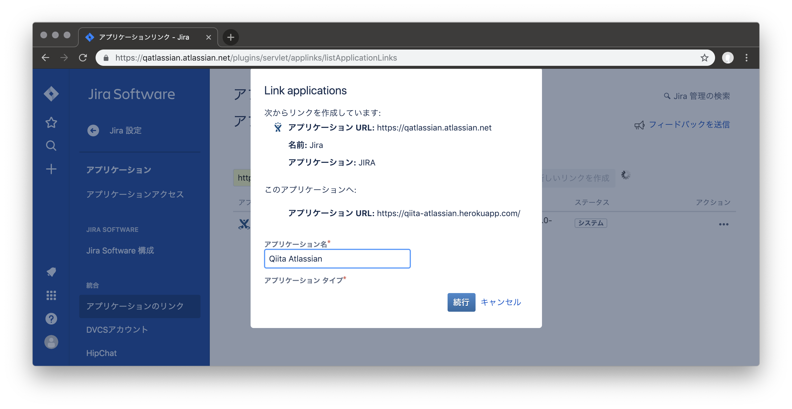Open the app switcher grid icon

point(51,295)
